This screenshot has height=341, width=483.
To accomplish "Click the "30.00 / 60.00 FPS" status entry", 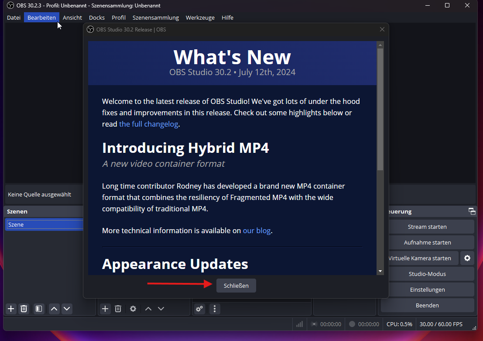I will point(441,324).
